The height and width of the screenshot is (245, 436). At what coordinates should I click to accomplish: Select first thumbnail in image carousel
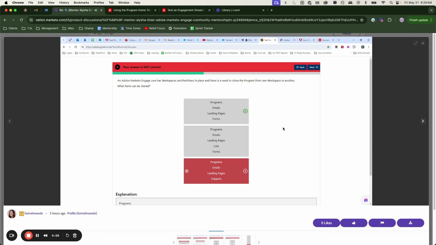click(x=184, y=240)
